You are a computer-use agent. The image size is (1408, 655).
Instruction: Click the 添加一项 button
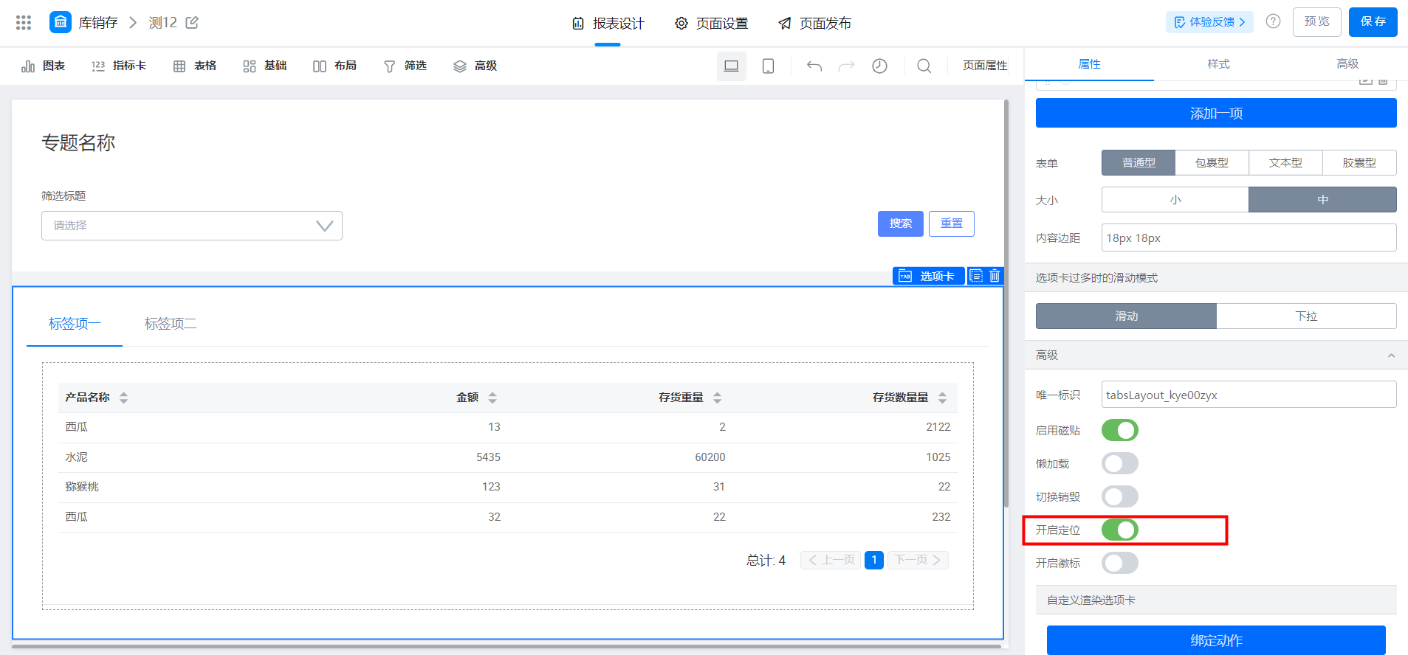pyautogui.click(x=1215, y=113)
